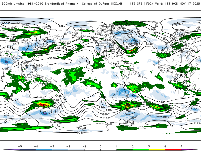Screen dimensions: 201x151
Task: Click the '2' colorbar scale label
Action: (133, 146)
